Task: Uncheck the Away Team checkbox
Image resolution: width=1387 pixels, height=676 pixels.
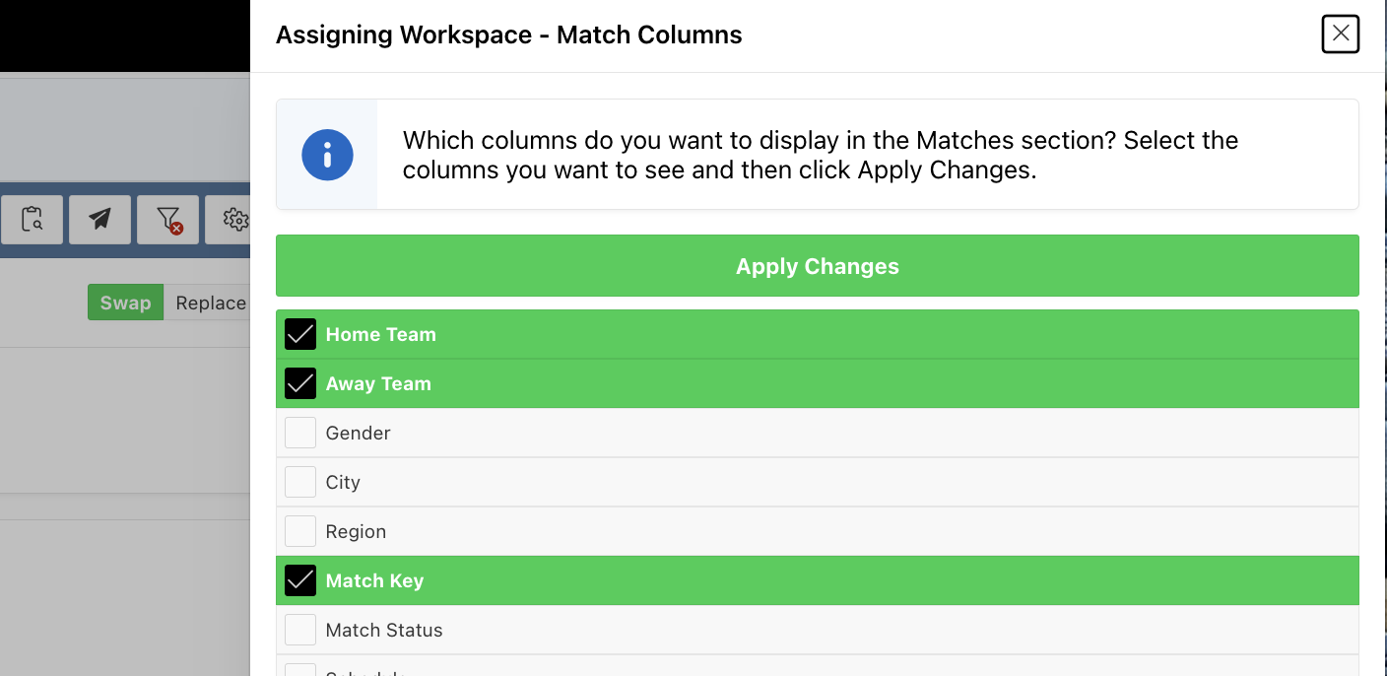Action: pos(300,384)
